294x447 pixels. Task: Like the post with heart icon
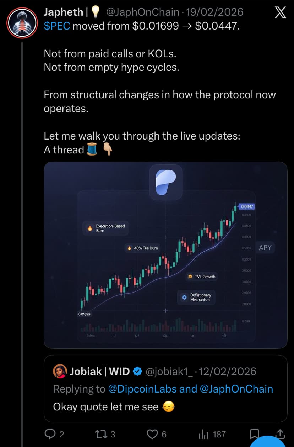152,434
